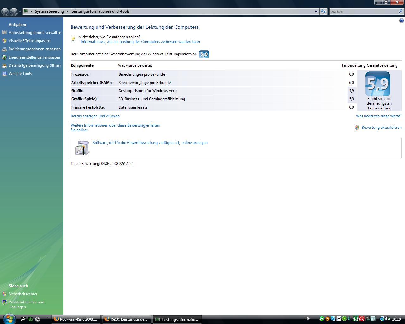Open Datenträgerbereinigung öffnen task
Screen dimensions: 405x324
(x=35, y=65)
